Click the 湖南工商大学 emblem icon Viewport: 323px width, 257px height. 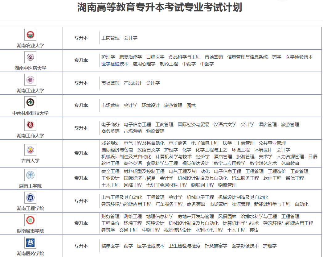[x=30, y=125]
